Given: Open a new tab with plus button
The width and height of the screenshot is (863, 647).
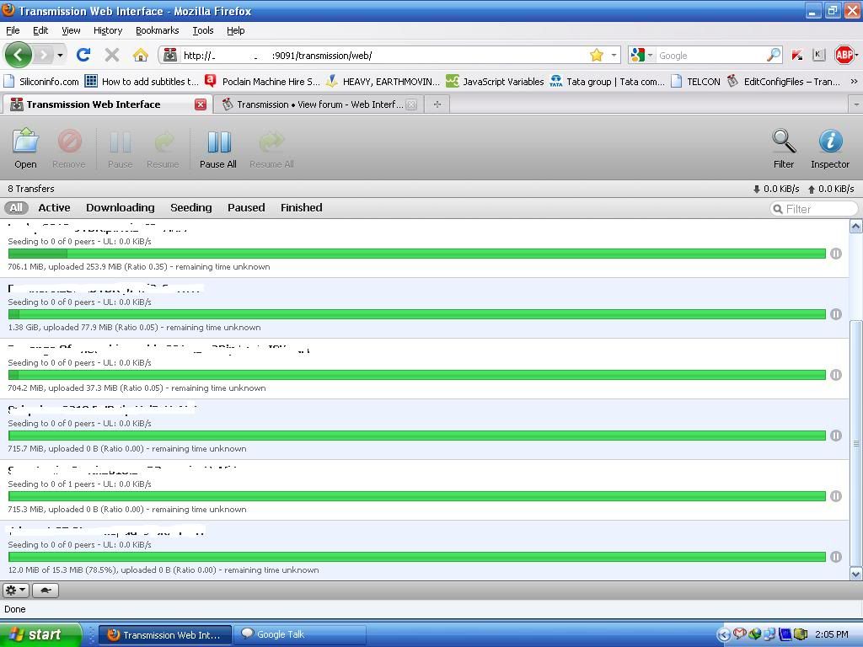Looking at the screenshot, I should point(437,104).
